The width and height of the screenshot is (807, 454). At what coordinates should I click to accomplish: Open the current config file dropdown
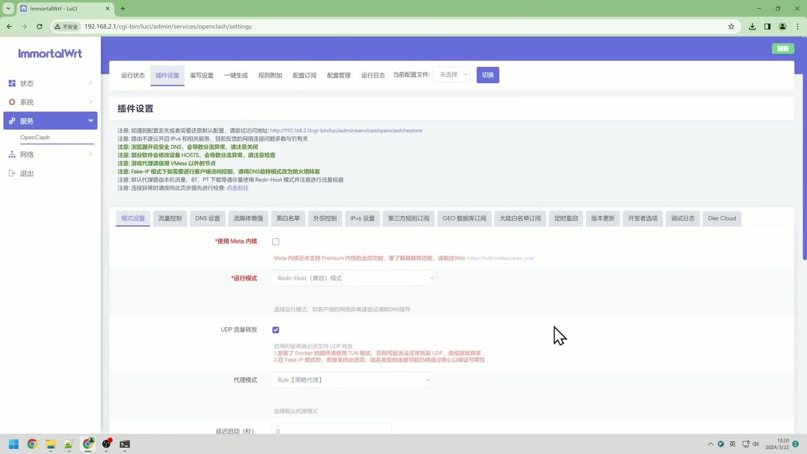click(451, 75)
